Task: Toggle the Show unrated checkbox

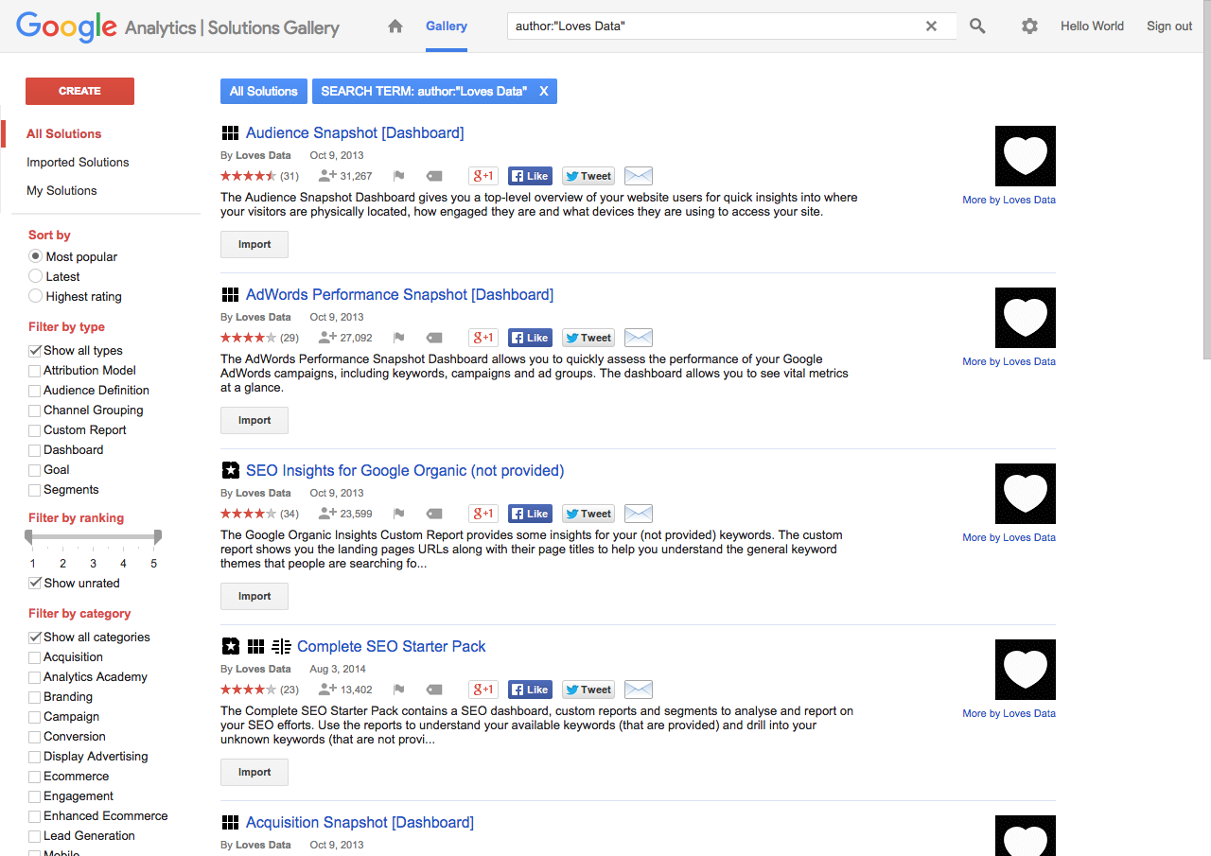Action: [35, 584]
